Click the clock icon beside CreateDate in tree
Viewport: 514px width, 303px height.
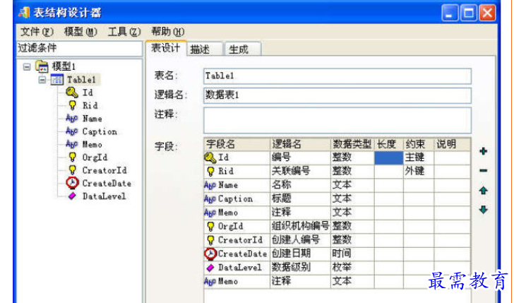(72, 183)
